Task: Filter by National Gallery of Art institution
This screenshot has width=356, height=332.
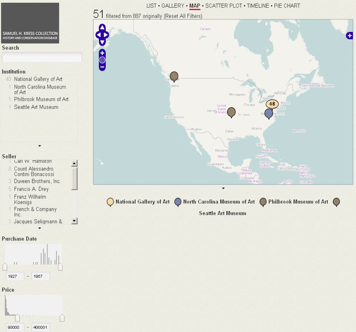Action: pos(38,79)
